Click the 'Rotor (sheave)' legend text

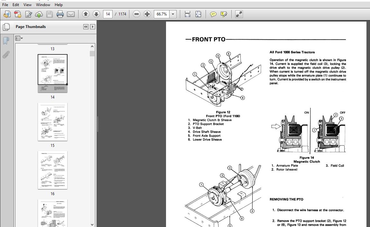[x=287, y=169]
